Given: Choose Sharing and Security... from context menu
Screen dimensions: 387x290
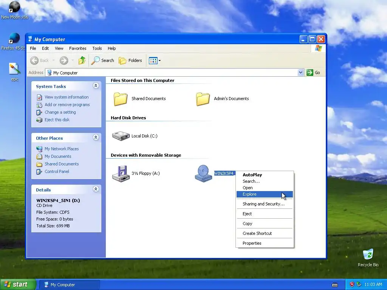Looking at the screenshot, I should (x=265, y=204).
